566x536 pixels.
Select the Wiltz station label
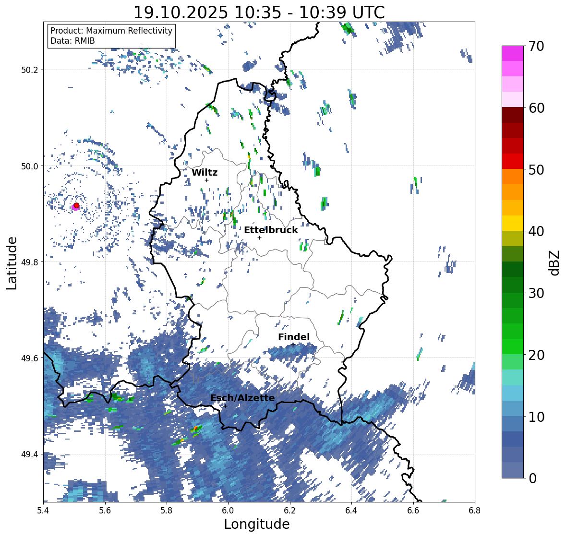coord(205,172)
